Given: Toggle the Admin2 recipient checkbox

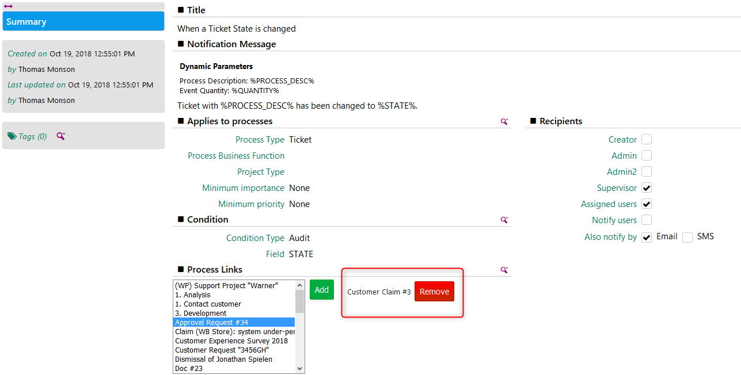Looking at the screenshot, I should coord(647,171).
